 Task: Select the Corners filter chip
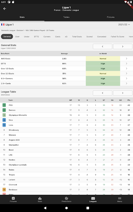(x=47, y=37)
